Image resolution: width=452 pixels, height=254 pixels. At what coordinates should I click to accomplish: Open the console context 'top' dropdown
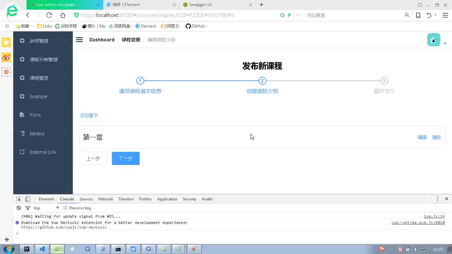click(46, 208)
